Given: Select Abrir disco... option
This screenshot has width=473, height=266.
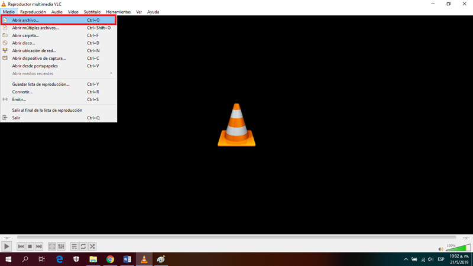Looking at the screenshot, I should (58, 43).
